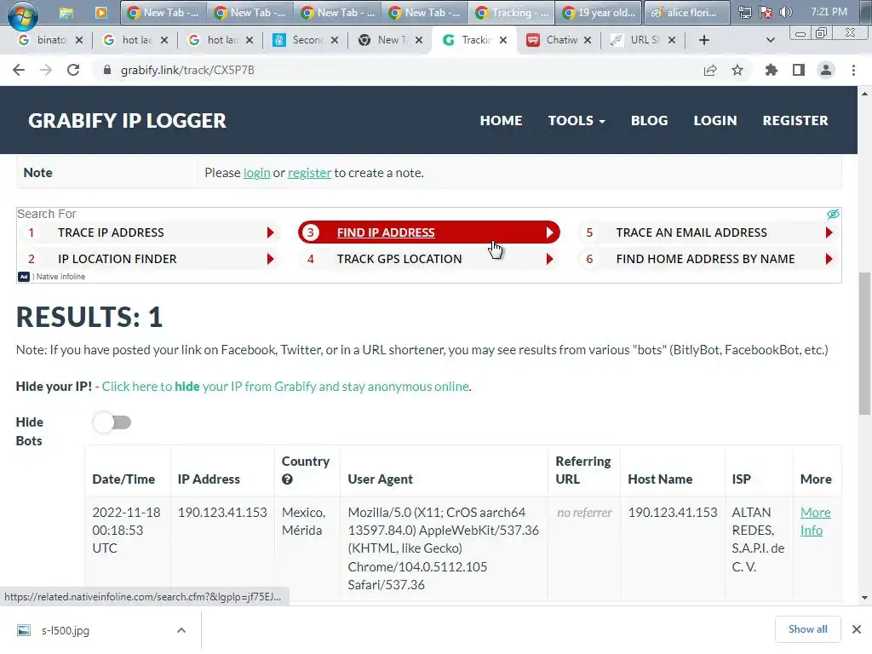Open the Windows Start button
The height and width of the screenshot is (654, 872).
[x=22, y=14]
